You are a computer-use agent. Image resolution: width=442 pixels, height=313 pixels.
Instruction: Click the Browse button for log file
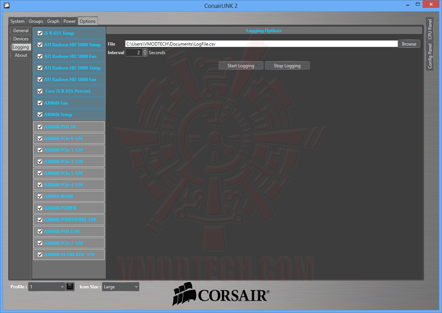pos(409,44)
